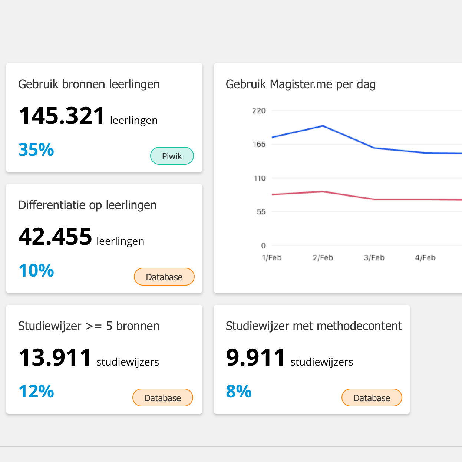This screenshot has height=462, width=462.
Task: Click the 2/Feb x-axis label
Action: (323, 258)
